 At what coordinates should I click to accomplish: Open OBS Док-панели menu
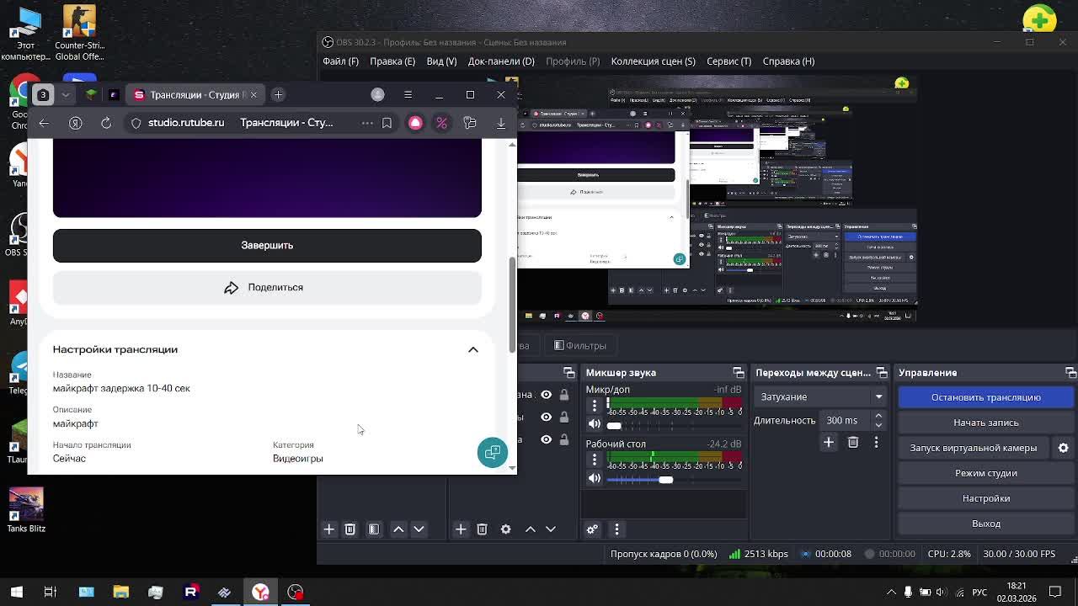[501, 61]
